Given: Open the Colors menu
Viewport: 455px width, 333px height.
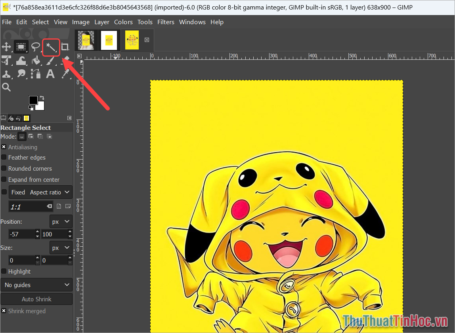Looking at the screenshot, I should [123, 22].
